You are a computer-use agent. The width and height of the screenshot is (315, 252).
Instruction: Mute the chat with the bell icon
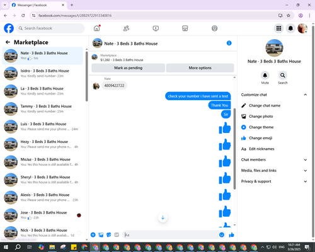pyautogui.click(x=265, y=75)
